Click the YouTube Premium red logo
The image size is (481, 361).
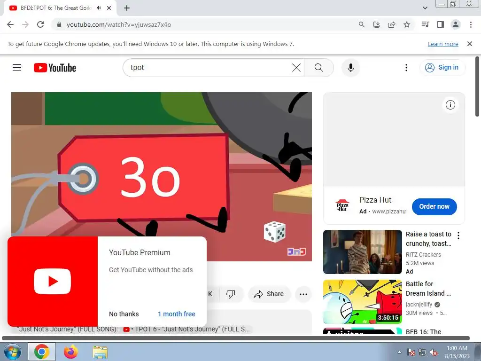[53, 282]
